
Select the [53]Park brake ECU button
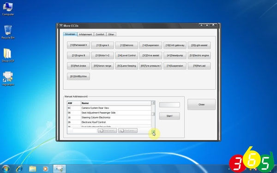(x=78, y=66)
